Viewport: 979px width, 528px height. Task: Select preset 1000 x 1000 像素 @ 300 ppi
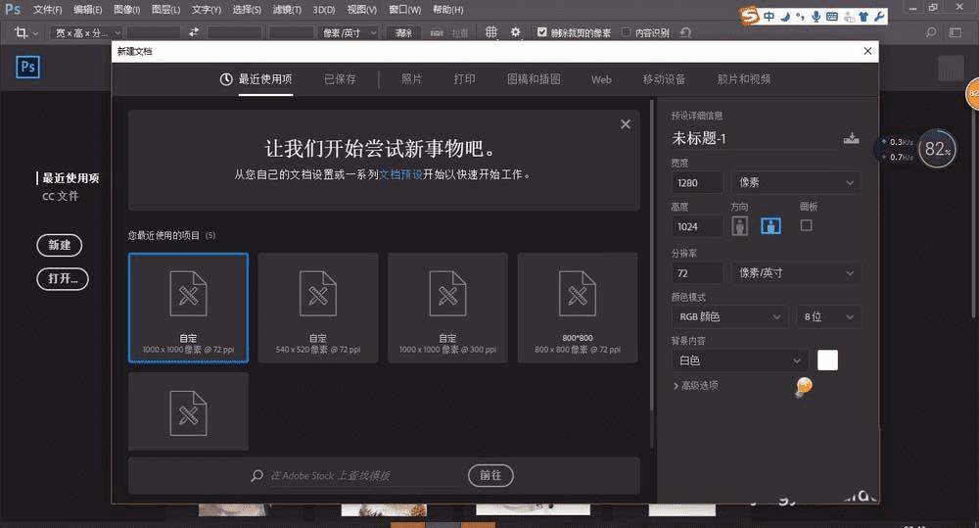click(447, 308)
